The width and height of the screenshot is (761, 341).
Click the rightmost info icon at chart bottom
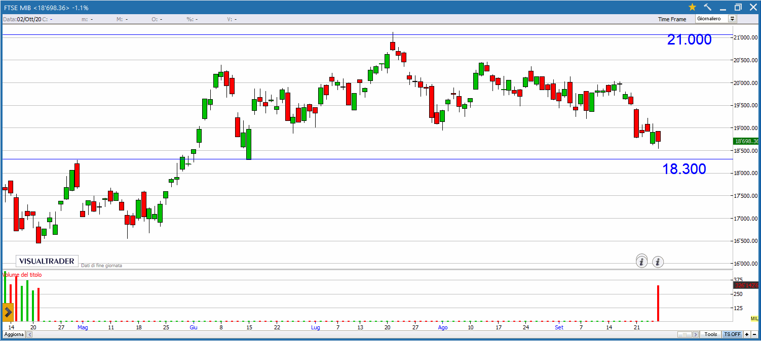658,262
